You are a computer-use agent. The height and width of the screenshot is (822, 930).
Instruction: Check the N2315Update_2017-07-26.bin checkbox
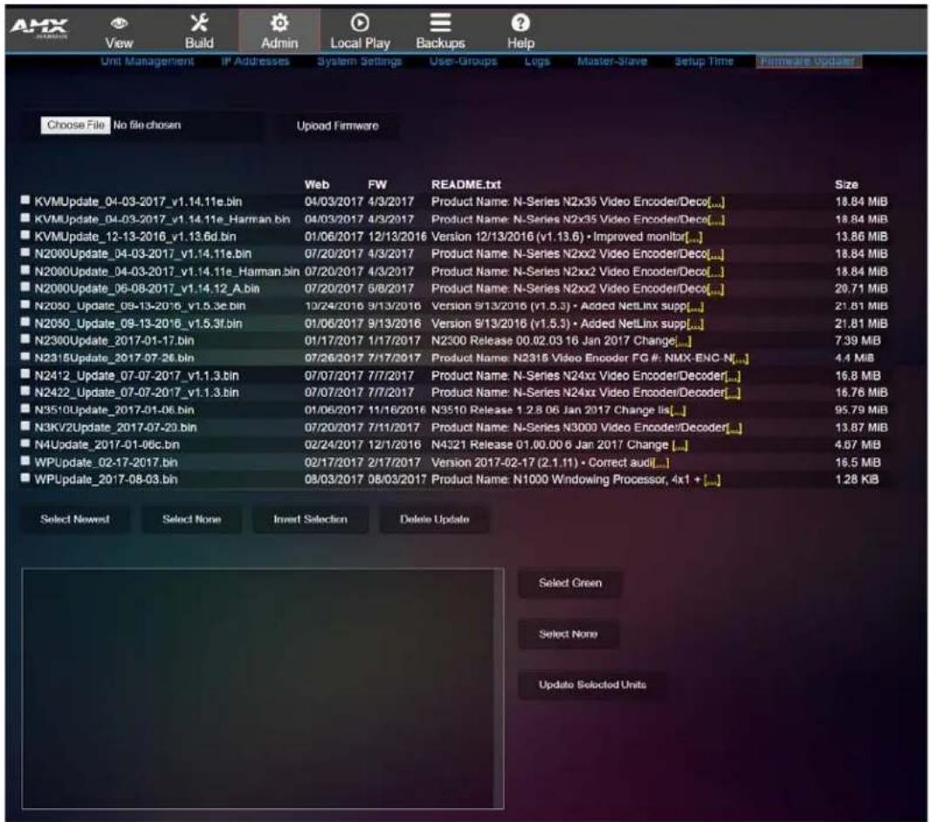coord(25,357)
